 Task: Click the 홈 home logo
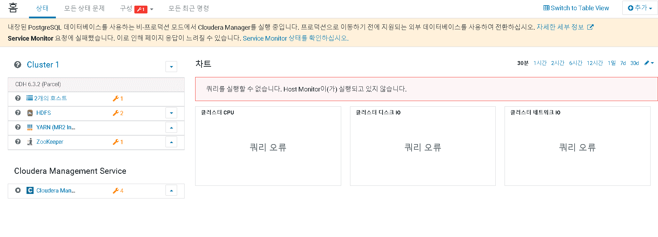click(13, 8)
